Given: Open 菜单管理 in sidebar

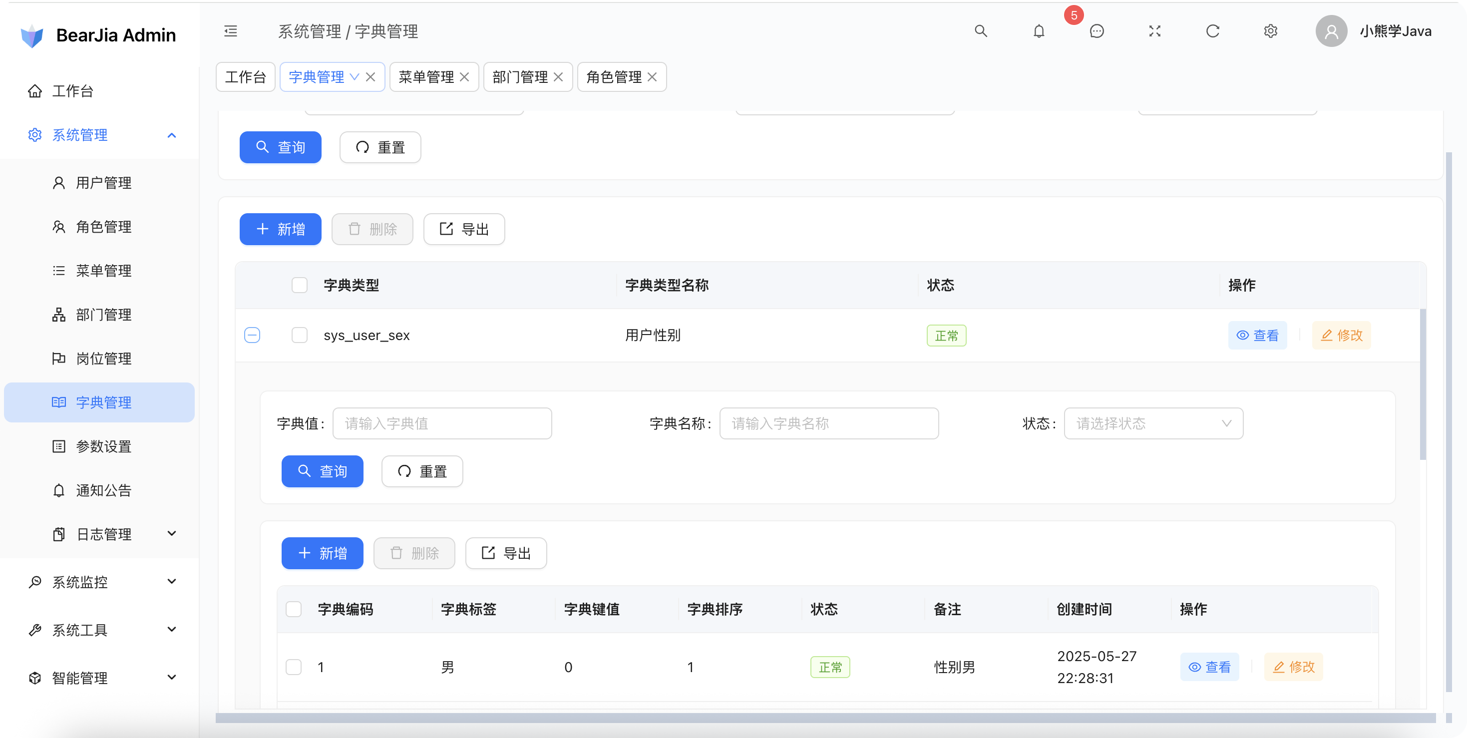Looking at the screenshot, I should coord(100,271).
